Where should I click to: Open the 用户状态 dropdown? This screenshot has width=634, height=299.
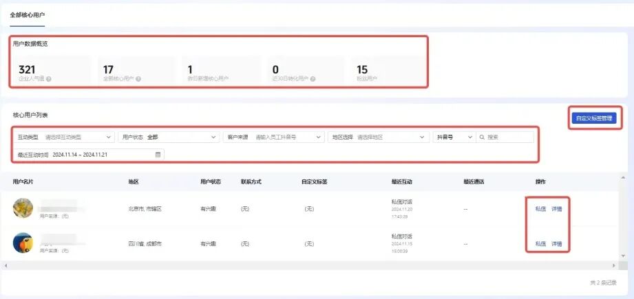click(x=213, y=137)
